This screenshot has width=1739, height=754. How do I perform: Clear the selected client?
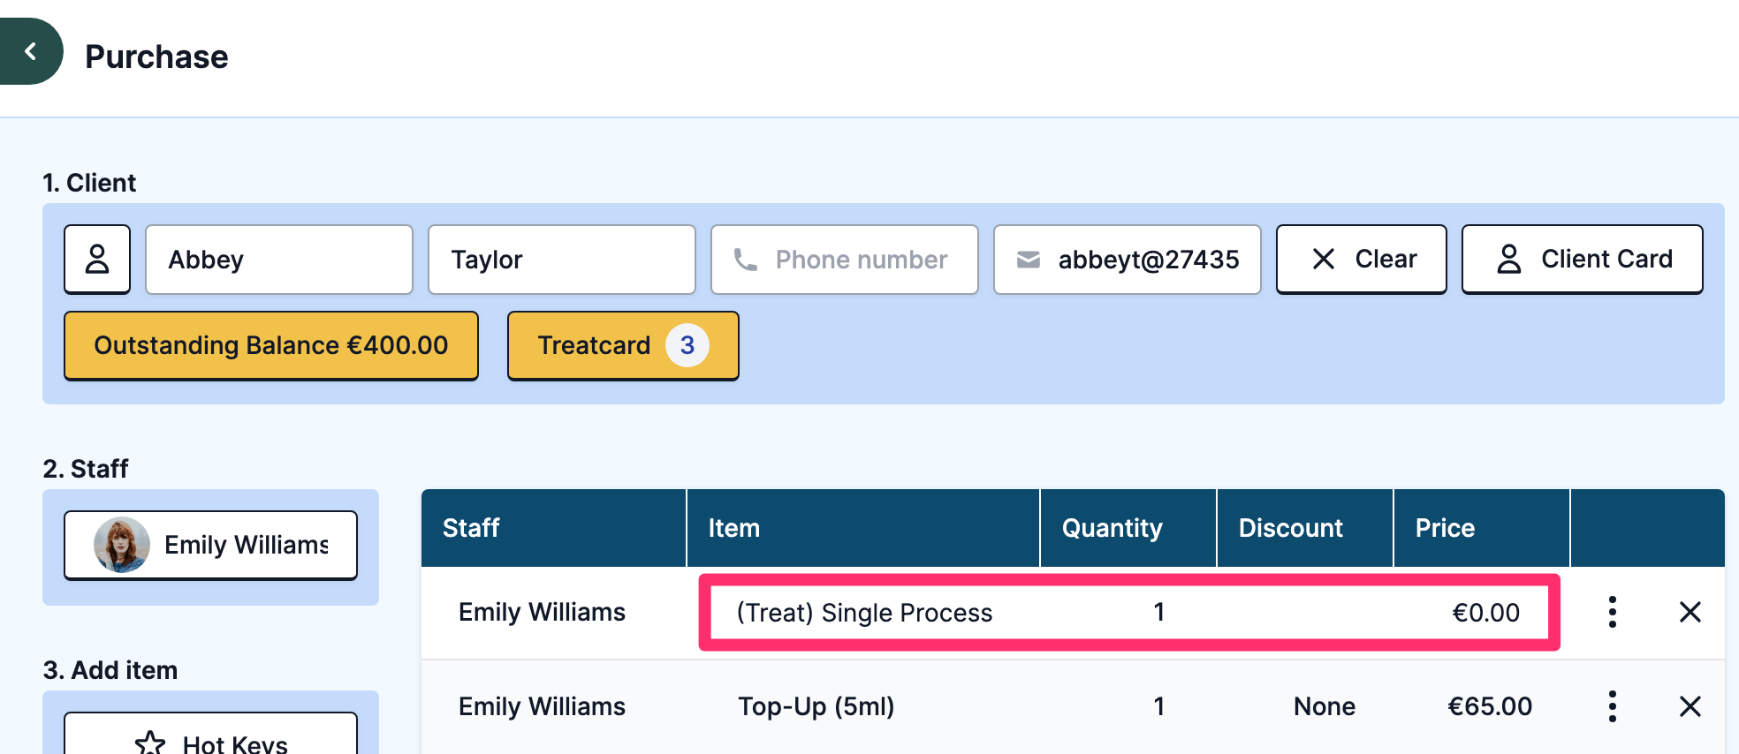pos(1361,260)
